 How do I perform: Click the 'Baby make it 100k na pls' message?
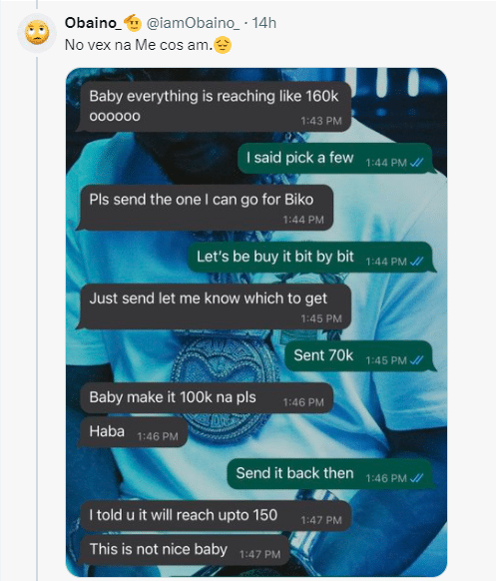tap(207, 398)
